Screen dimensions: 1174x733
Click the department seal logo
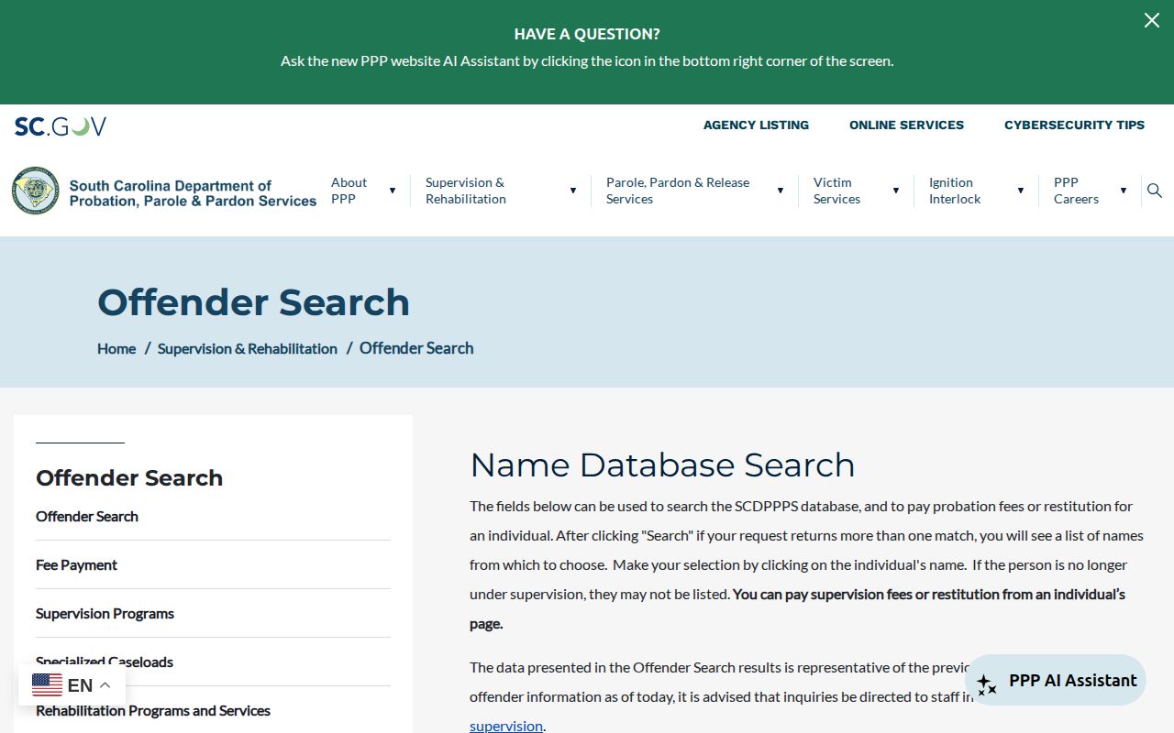point(36,191)
